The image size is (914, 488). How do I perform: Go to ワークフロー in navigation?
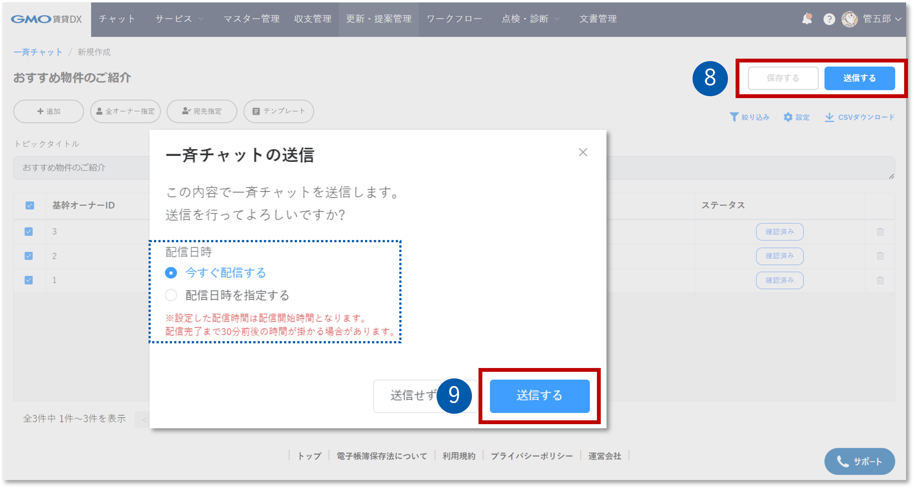tap(454, 19)
